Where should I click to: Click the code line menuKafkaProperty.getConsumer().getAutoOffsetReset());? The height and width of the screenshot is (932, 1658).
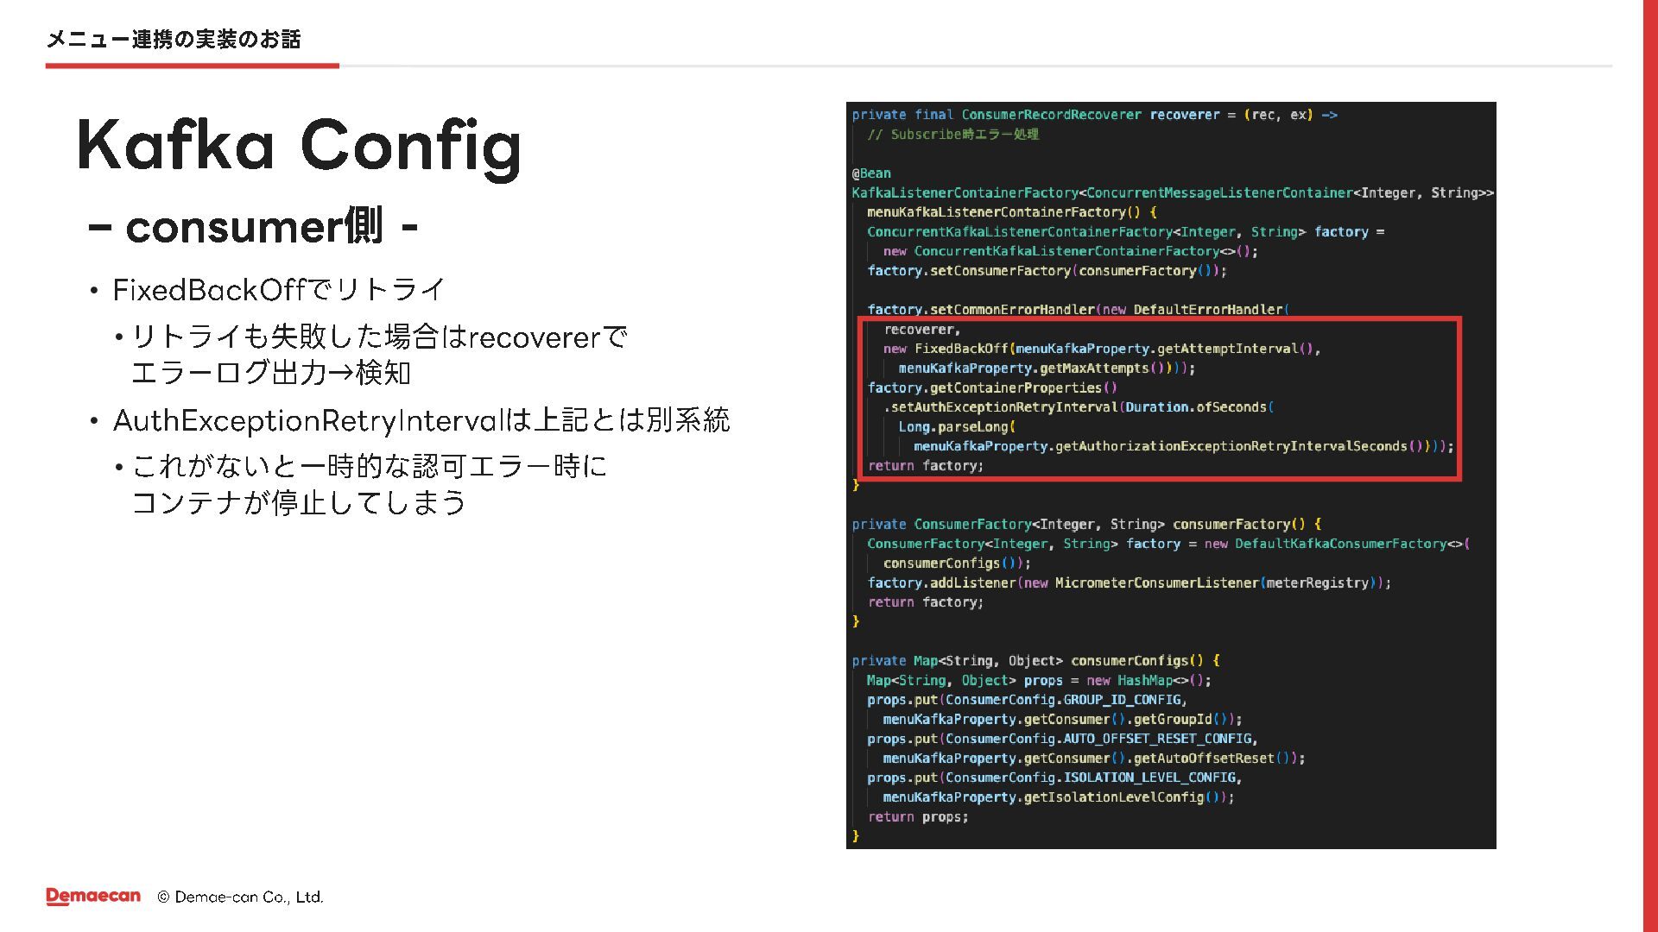coord(1094,759)
